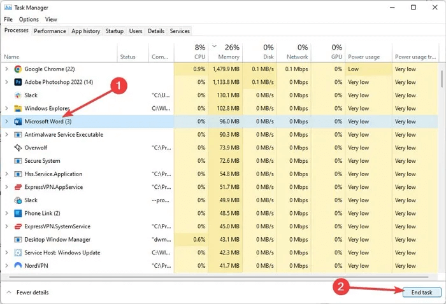Sort by the Network column header

click(294, 53)
